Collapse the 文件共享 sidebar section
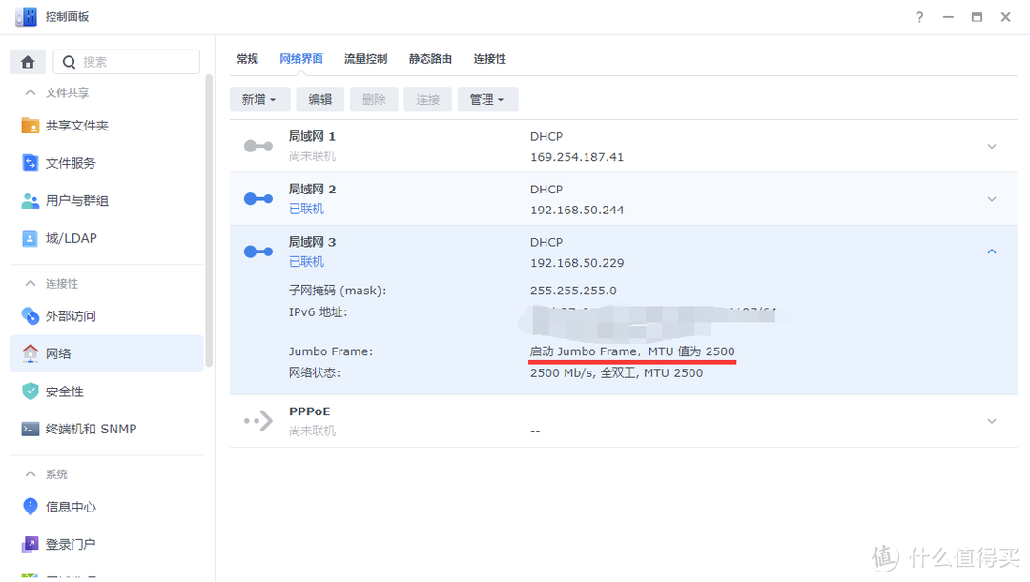Viewport: 1030px width, 582px height. 28,93
